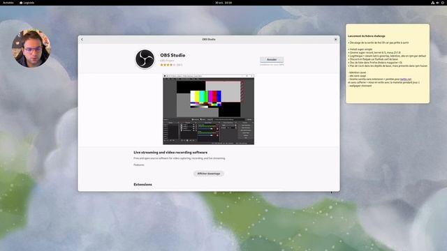Open the clock and calendar in top bar
This screenshot has height=251, width=447.
pos(223,3)
